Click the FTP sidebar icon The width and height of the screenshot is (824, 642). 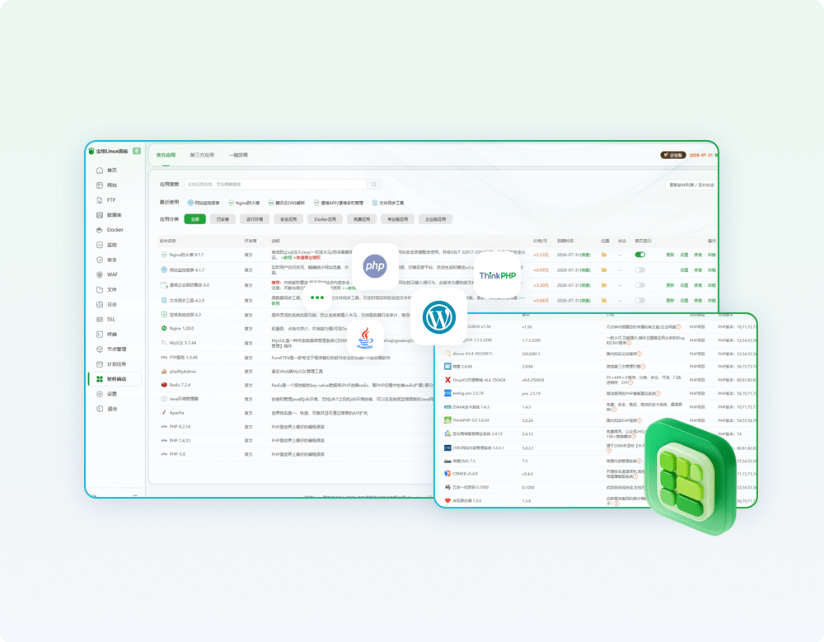point(100,200)
